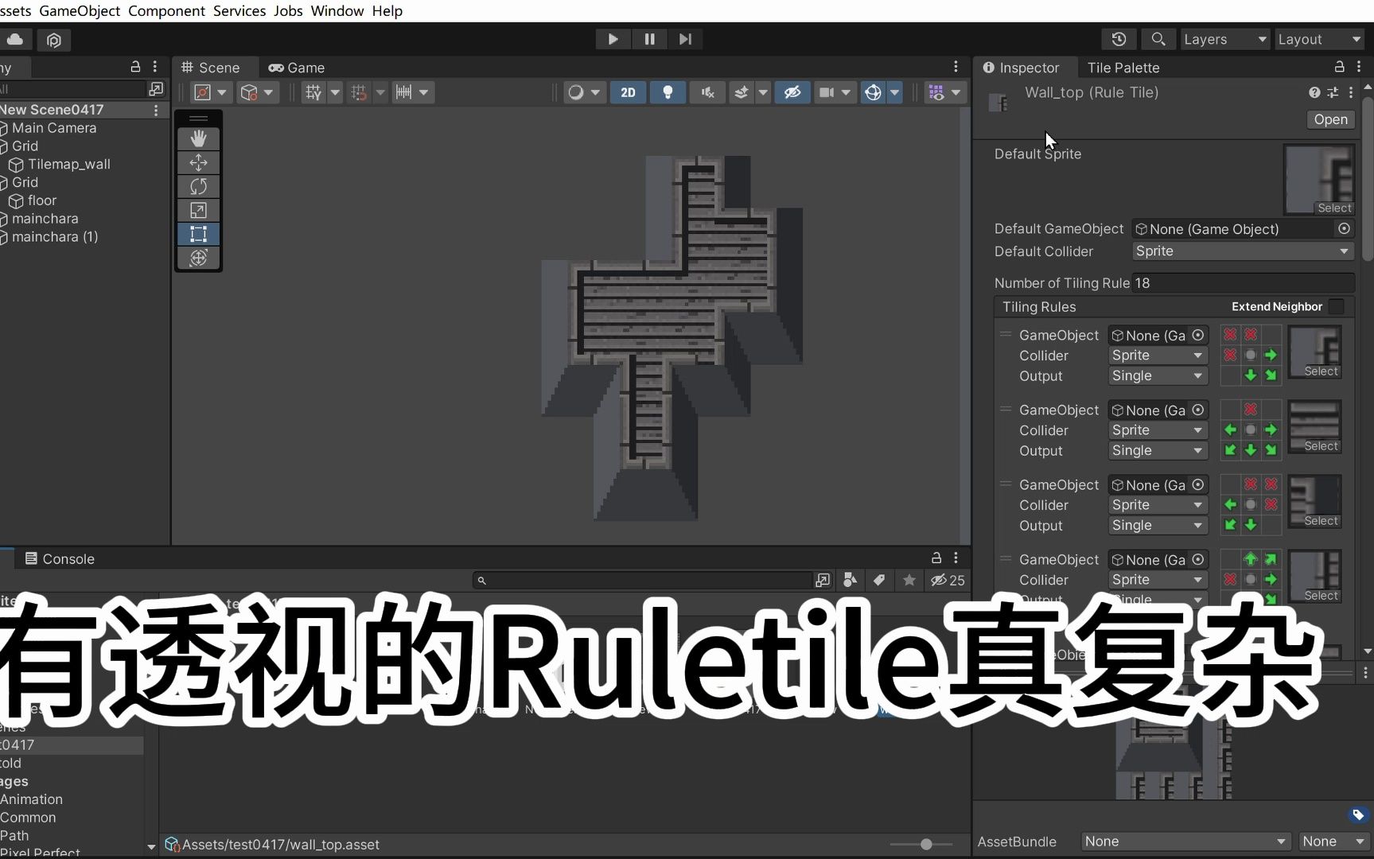Open the AssetBundle None dropdown

(x=1185, y=841)
